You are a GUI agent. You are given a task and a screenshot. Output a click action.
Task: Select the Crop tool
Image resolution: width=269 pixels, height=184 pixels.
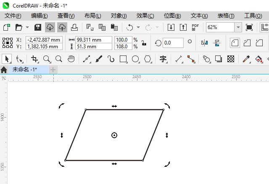coord(34,59)
